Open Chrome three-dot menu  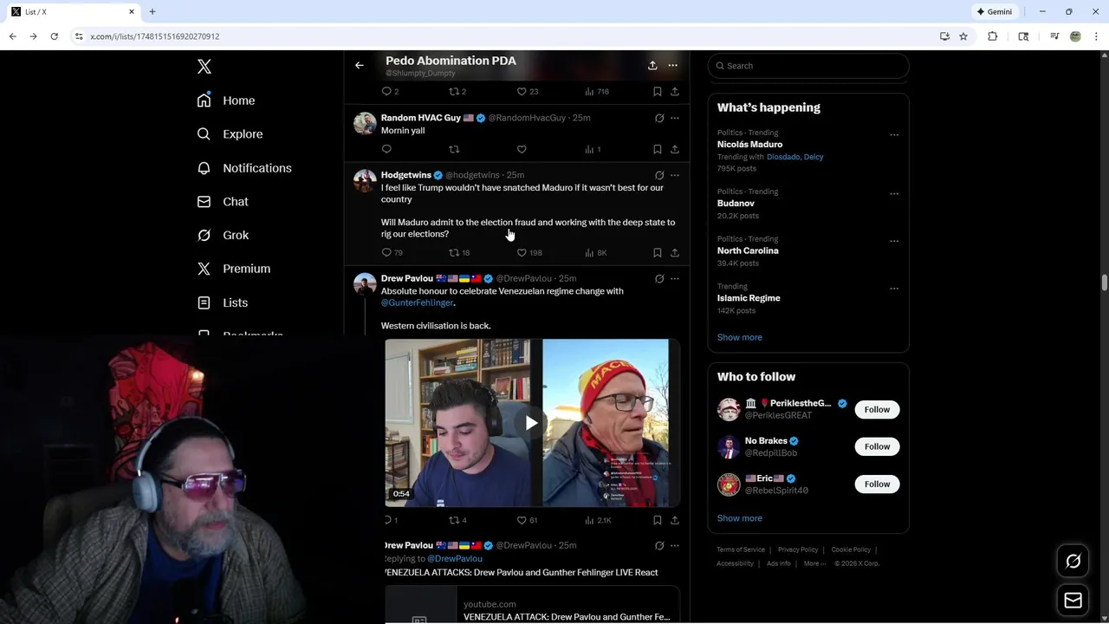click(x=1097, y=36)
